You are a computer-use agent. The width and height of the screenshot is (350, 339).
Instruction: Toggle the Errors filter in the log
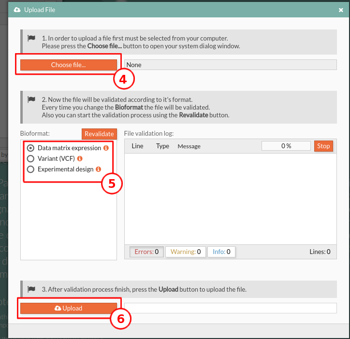point(146,252)
